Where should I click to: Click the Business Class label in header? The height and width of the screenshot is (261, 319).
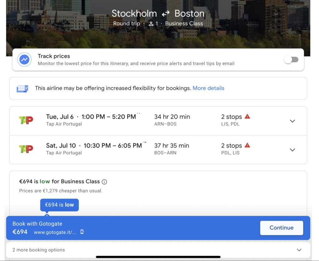184,24
